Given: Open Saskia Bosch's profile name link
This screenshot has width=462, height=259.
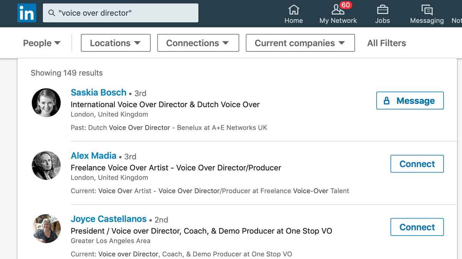Looking at the screenshot, I should (x=99, y=93).
